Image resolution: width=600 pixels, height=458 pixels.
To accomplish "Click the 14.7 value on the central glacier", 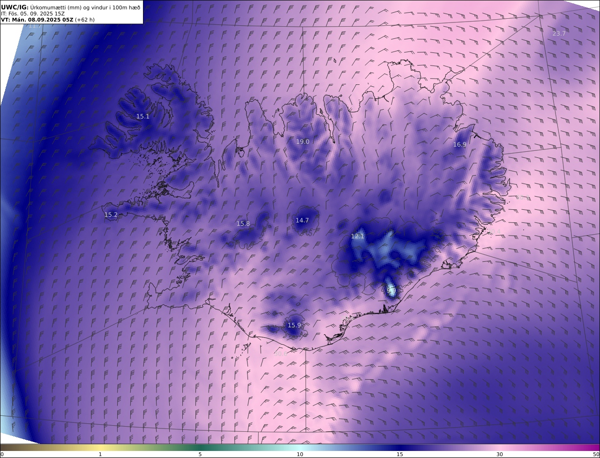I will tap(302, 220).
